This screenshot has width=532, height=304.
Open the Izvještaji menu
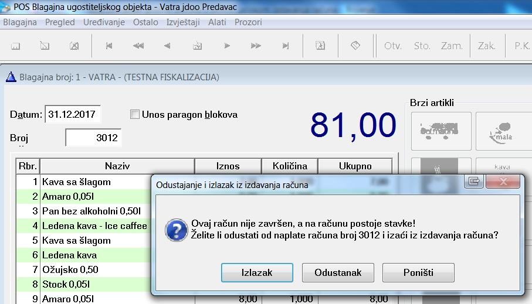pyautogui.click(x=183, y=22)
